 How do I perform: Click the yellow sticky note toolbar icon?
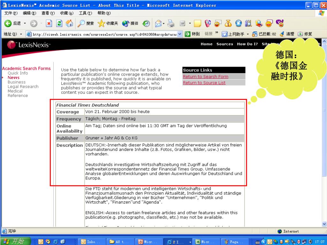click(x=197, y=23)
